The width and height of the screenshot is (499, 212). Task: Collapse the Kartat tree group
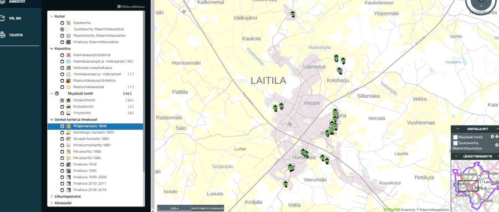pos(52,16)
